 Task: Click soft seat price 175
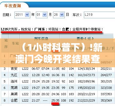[71, 88]
